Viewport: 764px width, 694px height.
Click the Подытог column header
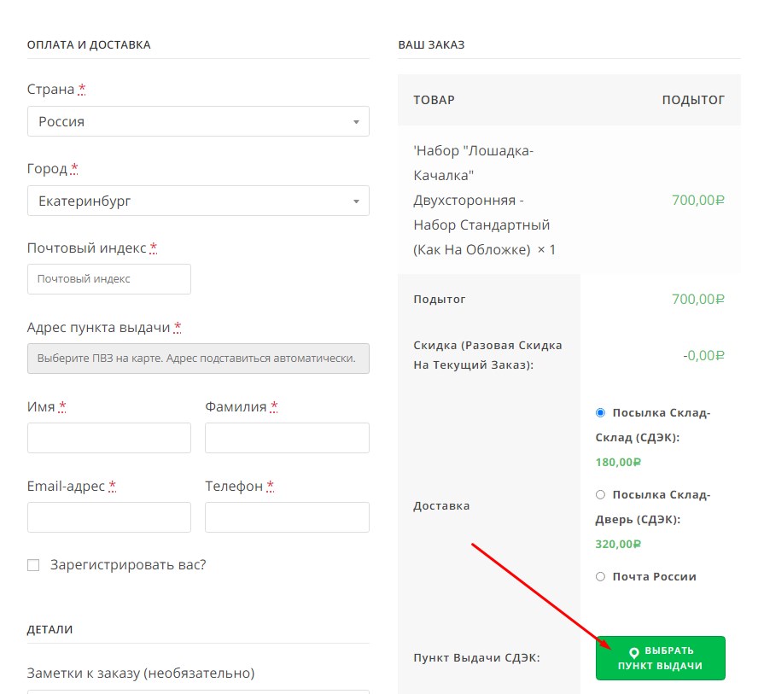tap(693, 100)
